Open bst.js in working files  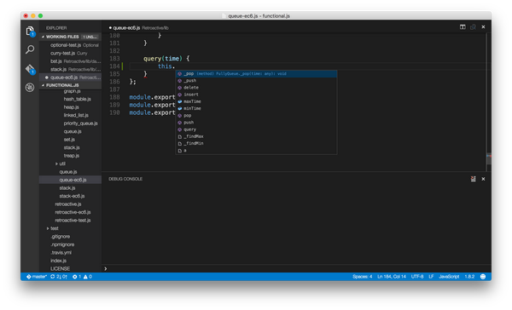[x=70, y=61]
